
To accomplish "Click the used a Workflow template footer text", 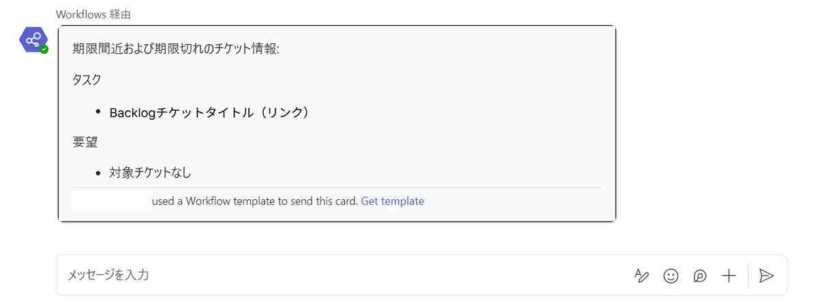I will pos(255,201).
